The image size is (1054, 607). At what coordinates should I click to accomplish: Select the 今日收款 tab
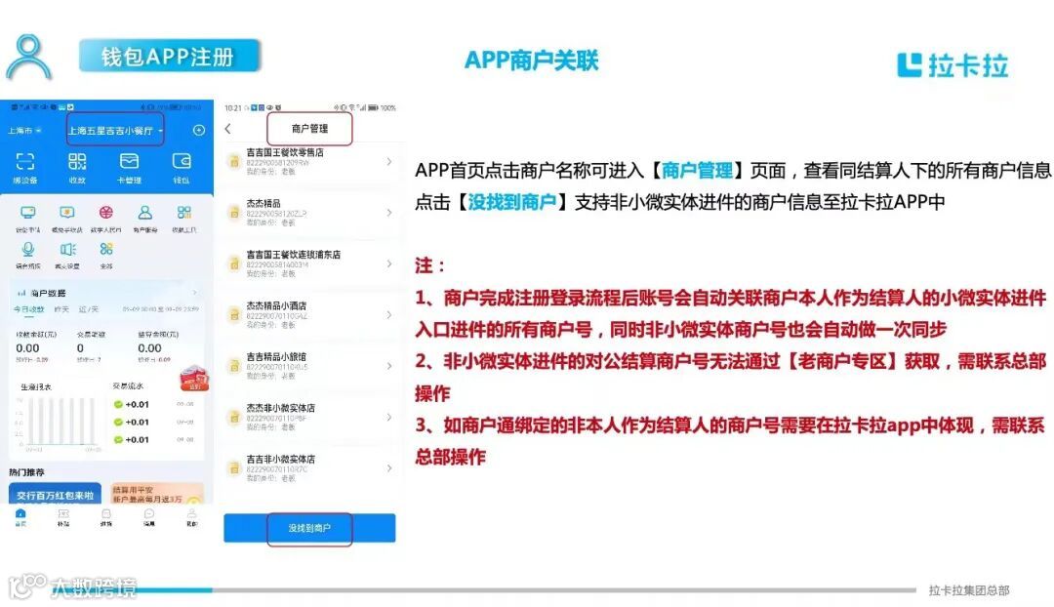tap(29, 309)
